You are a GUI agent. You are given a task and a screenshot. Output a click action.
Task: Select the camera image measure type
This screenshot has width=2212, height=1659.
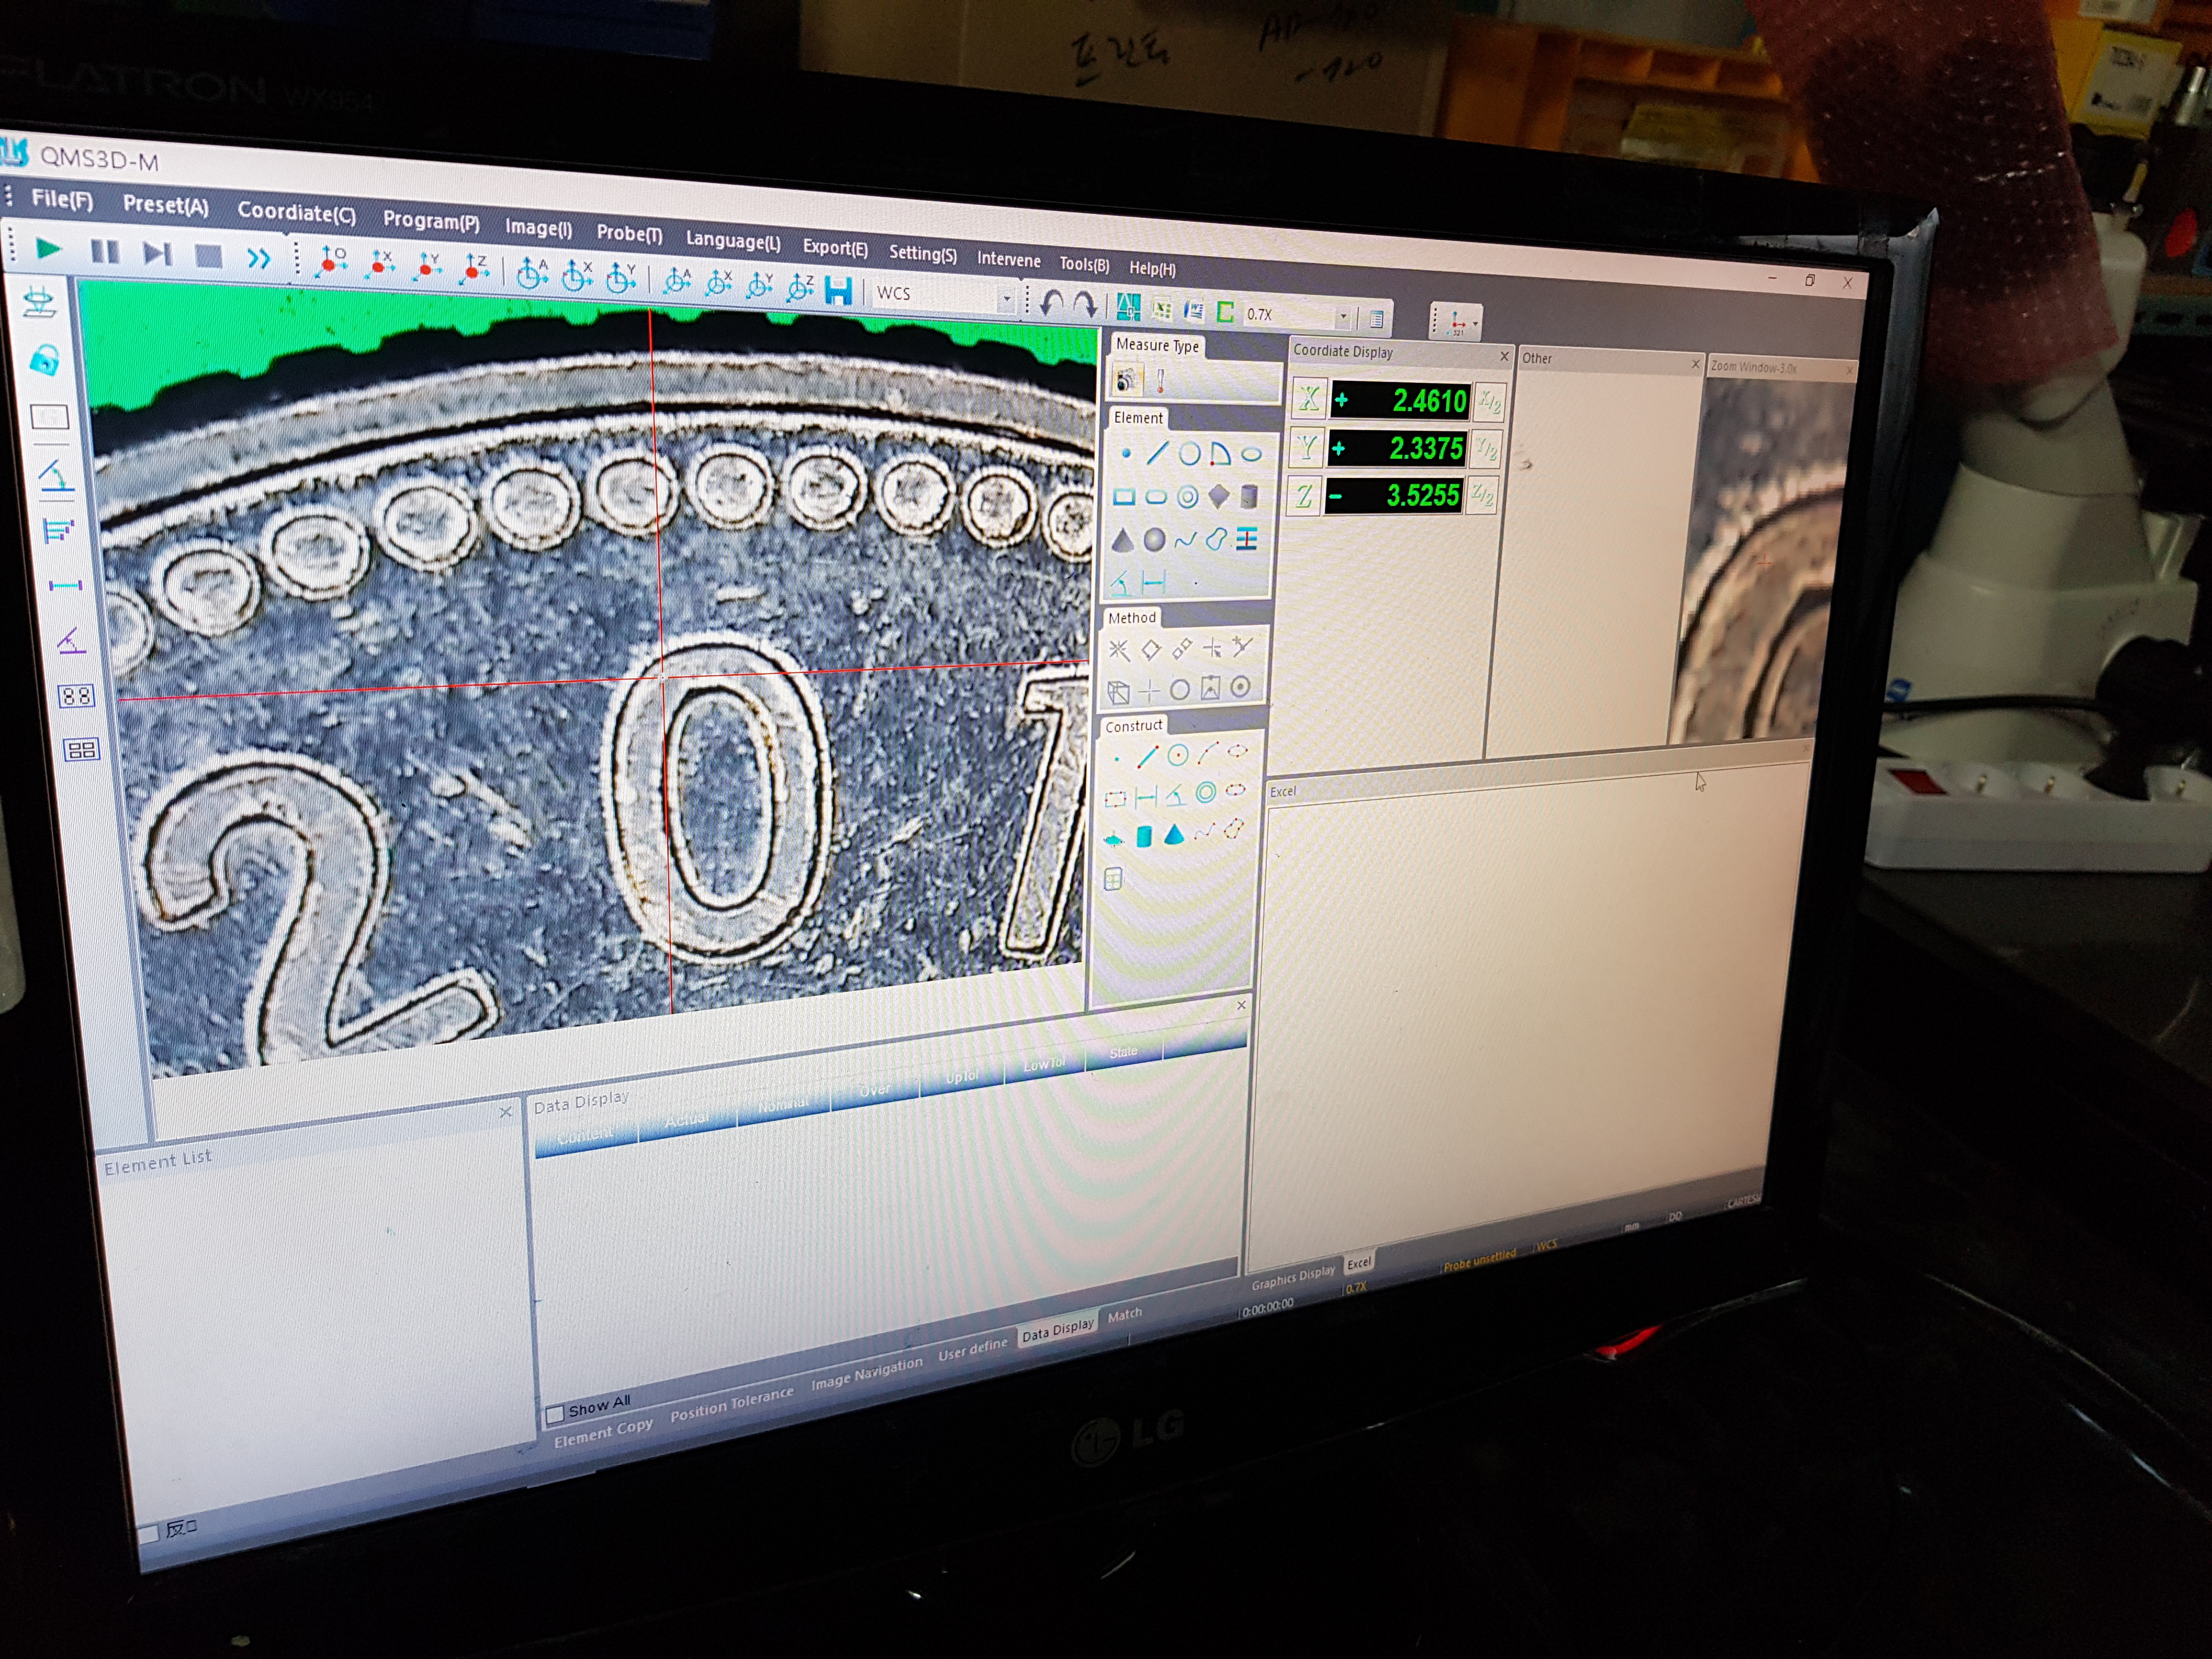point(1127,379)
